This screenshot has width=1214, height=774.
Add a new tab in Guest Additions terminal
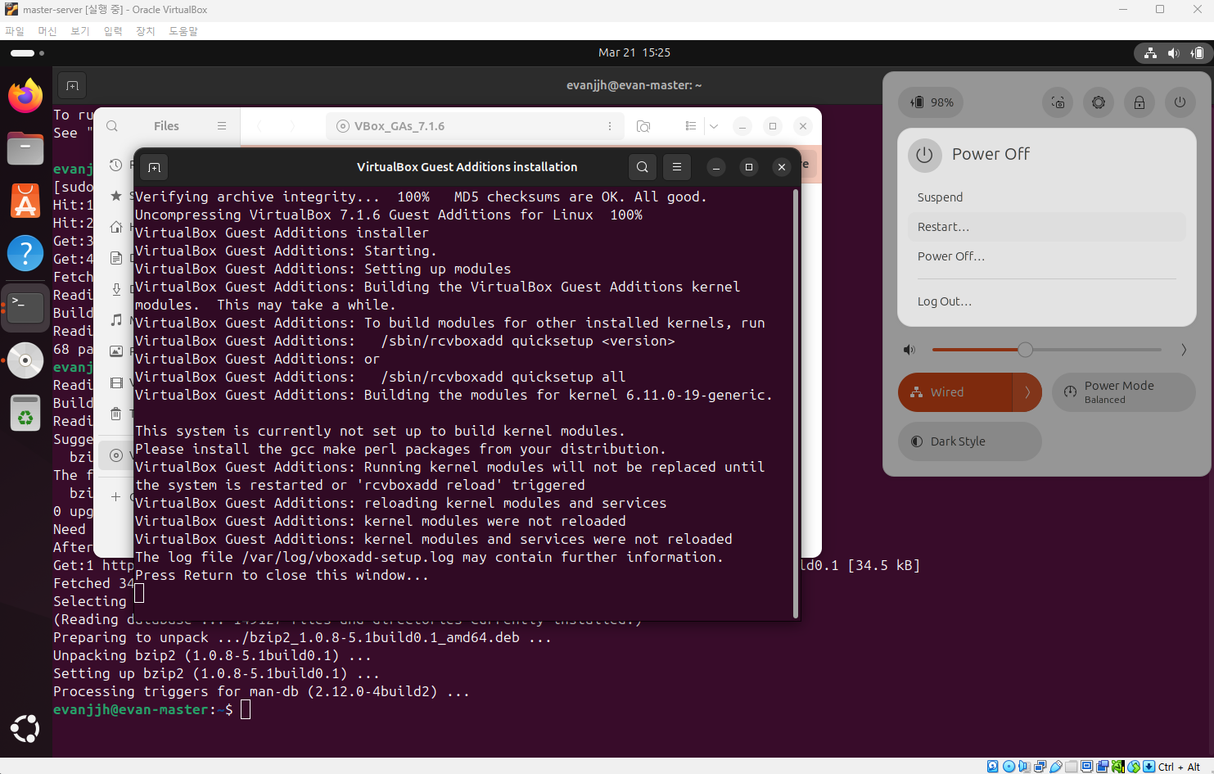[x=154, y=167]
